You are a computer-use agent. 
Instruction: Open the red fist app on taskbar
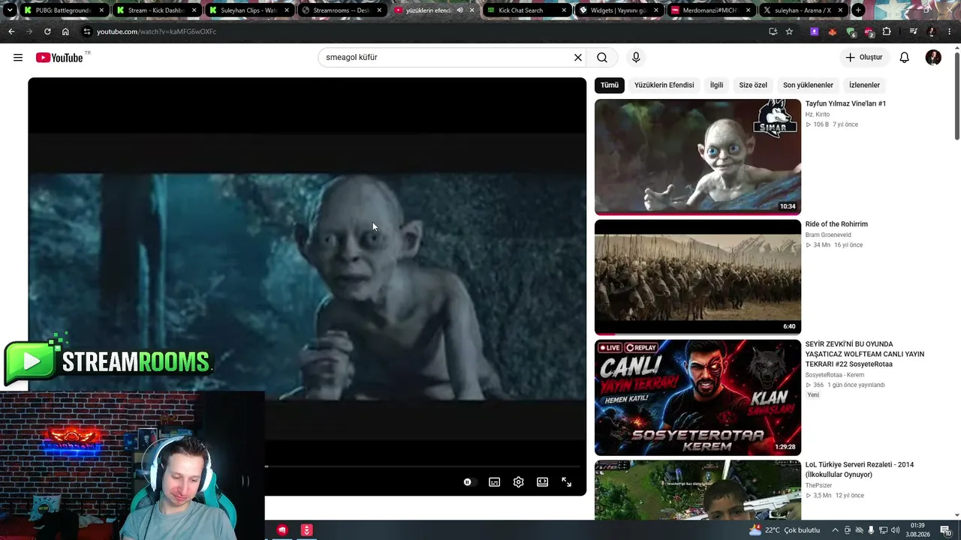(x=282, y=530)
